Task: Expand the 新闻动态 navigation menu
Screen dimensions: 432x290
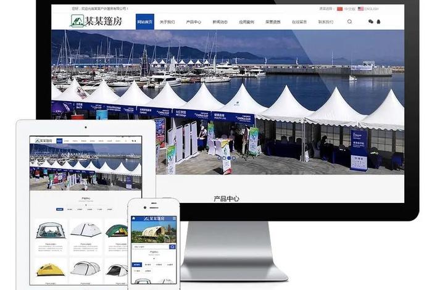Action: coord(220,22)
